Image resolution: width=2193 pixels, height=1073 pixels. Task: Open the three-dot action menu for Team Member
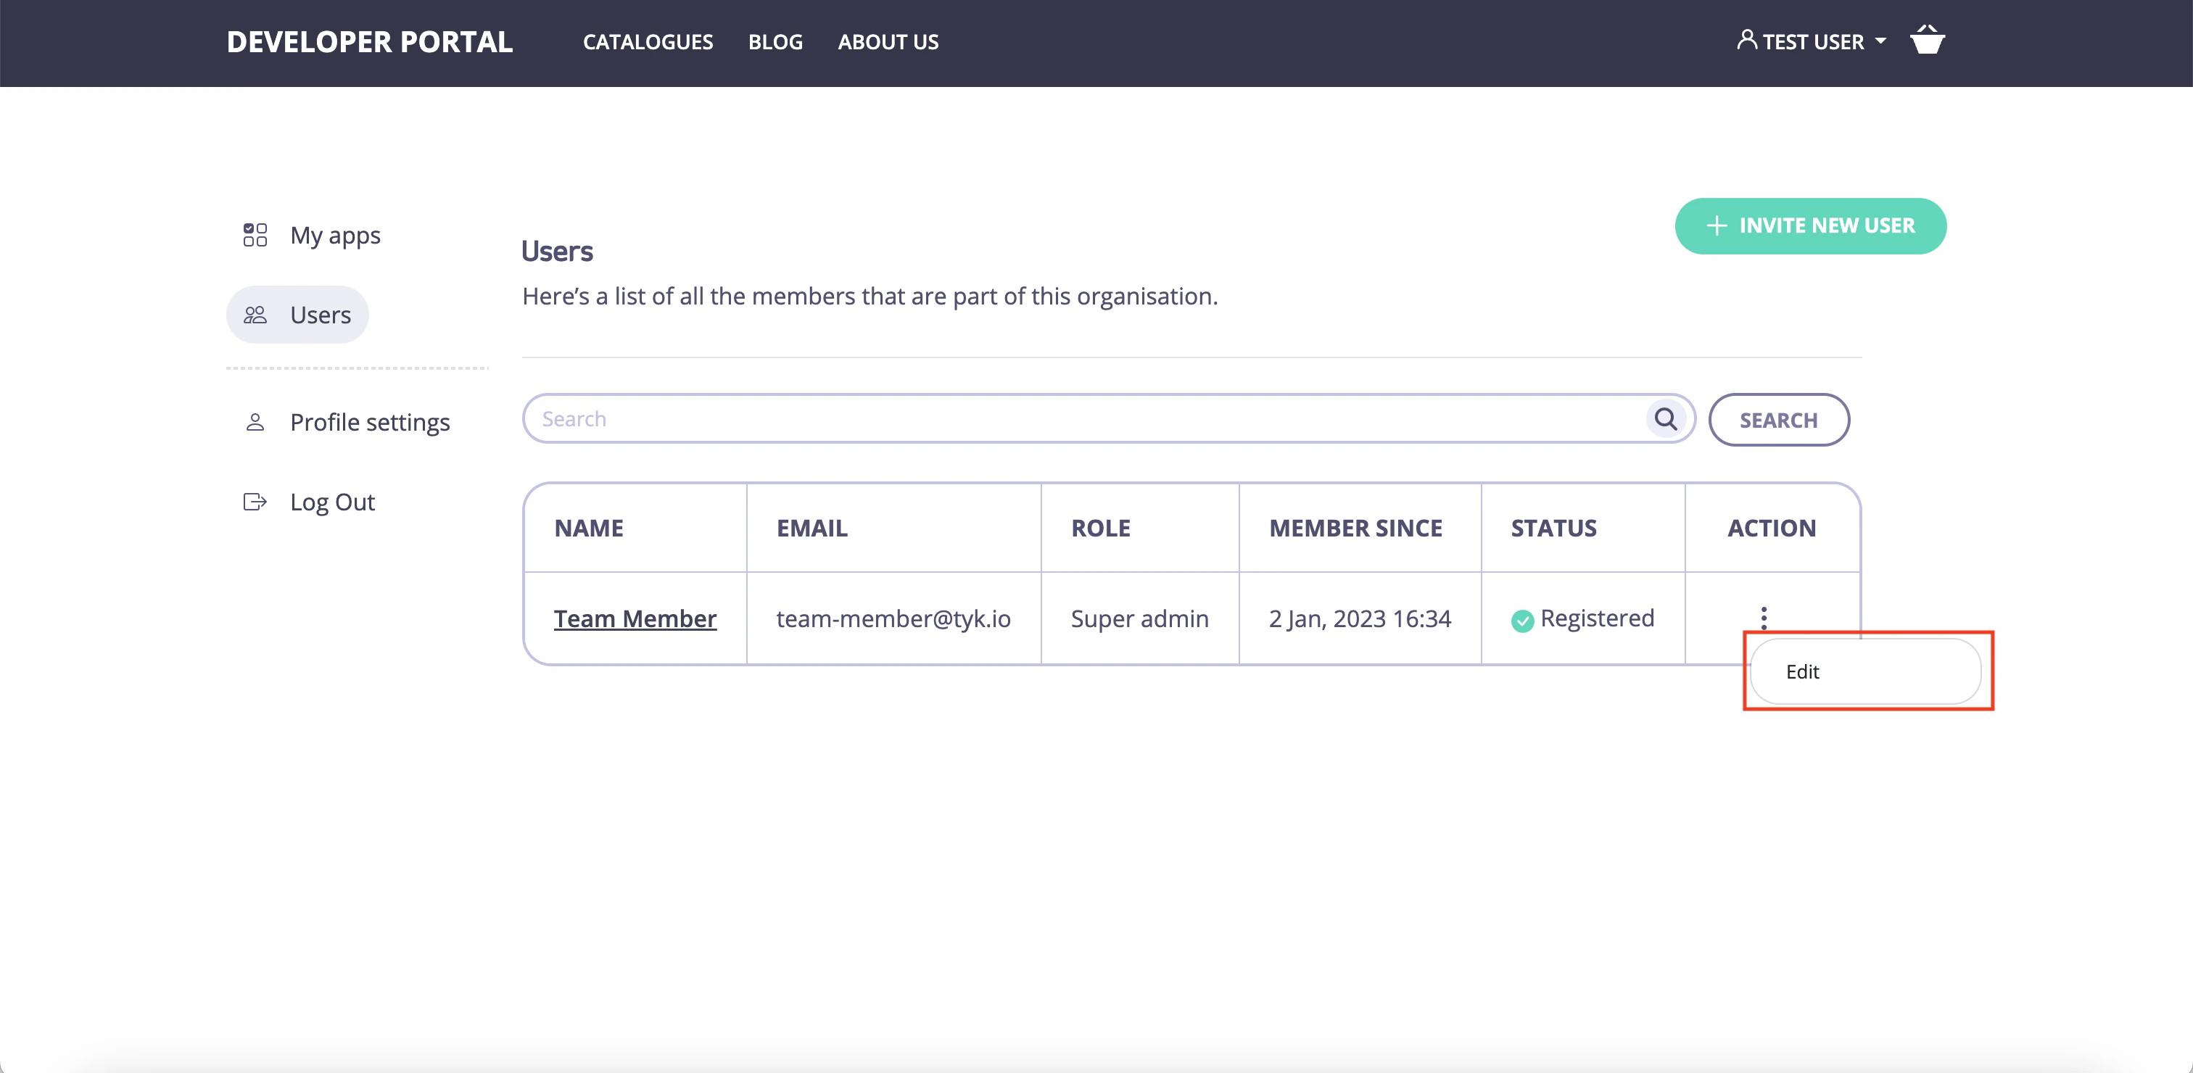click(x=1765, y=618)
